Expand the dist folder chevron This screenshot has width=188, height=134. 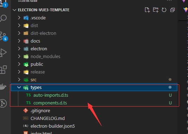click(x=19, y=25)
